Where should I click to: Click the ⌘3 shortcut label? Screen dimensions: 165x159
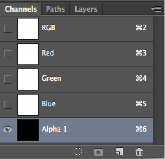[141, 53]
